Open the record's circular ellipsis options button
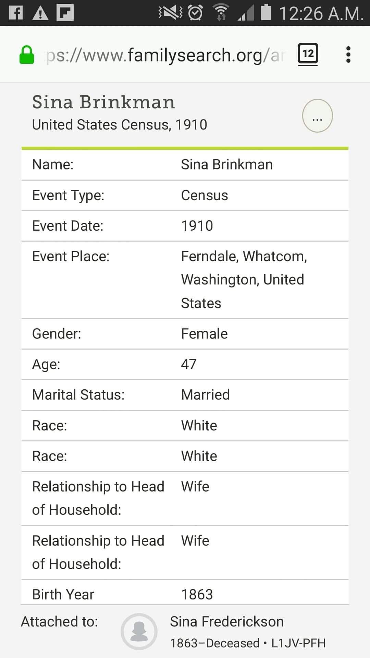Viewport: 370px width, 658px height. (317, 116)
